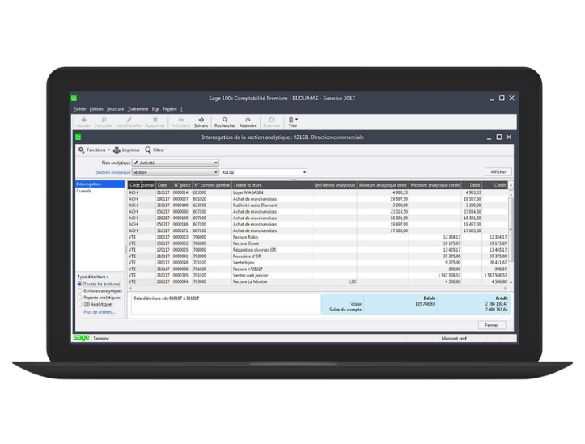
Task: Click the green icon of Interrogation window
Action: click(x=78, y=137)
